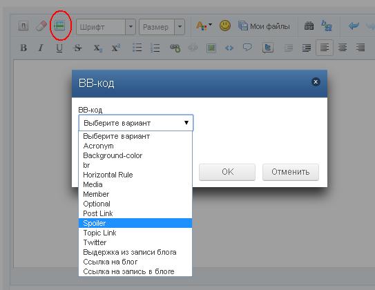Click the undo arrow icon

[354, 26]
